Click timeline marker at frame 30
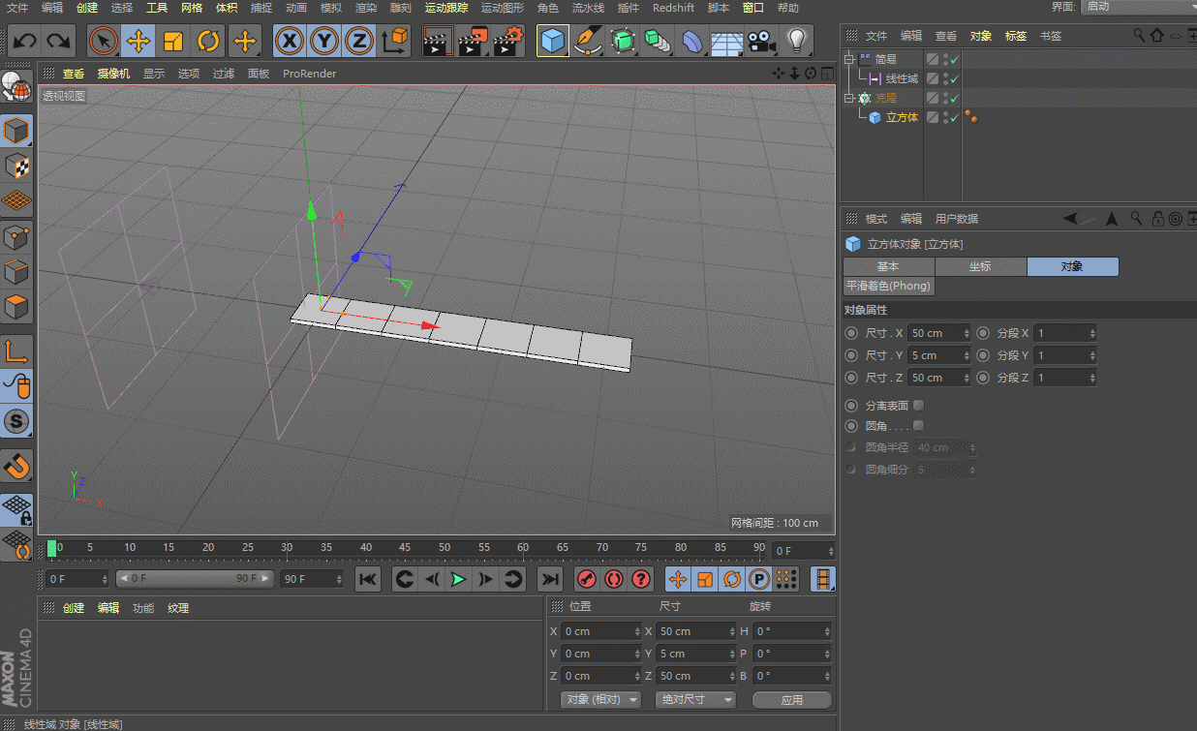Screen dimensions: 1197x731 click(x=288, y=548)
